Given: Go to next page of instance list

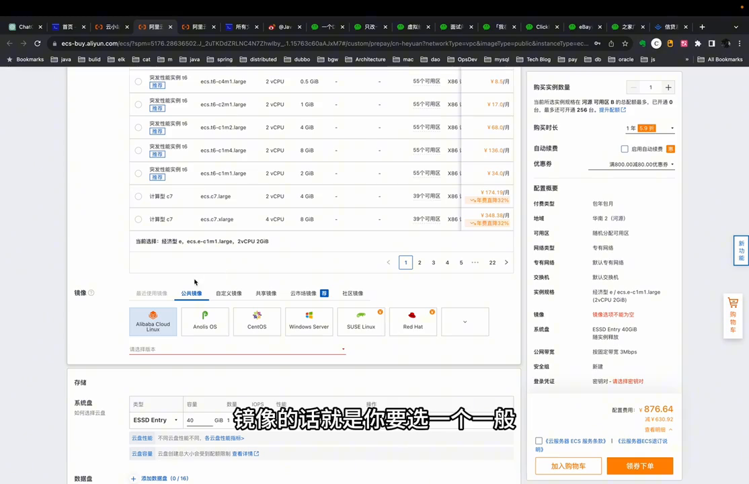Looking at the screenshot, I should pyautogui.click(x=506, y=262).
